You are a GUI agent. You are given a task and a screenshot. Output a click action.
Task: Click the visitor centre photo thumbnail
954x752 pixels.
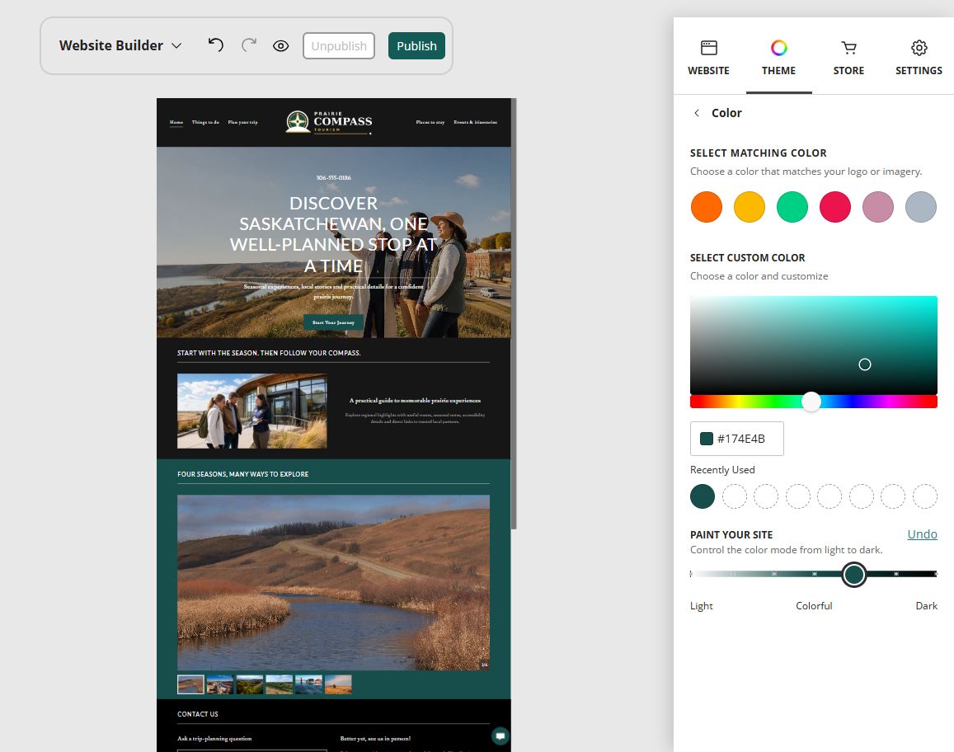251,411
